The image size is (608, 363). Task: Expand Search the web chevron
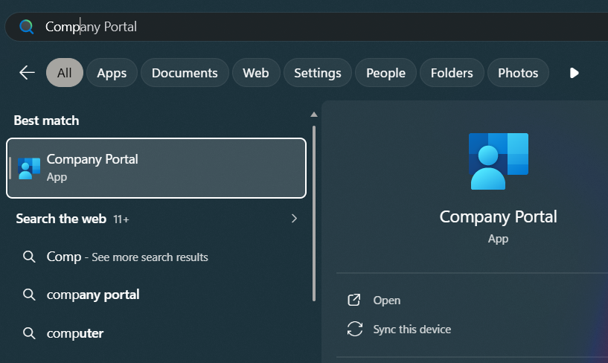pyautogui.click(x=294, y=219)
